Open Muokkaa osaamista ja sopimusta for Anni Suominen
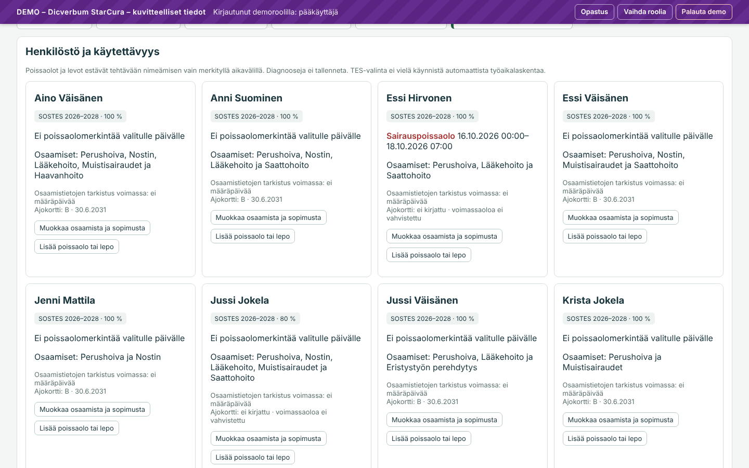 pos(268,217)
